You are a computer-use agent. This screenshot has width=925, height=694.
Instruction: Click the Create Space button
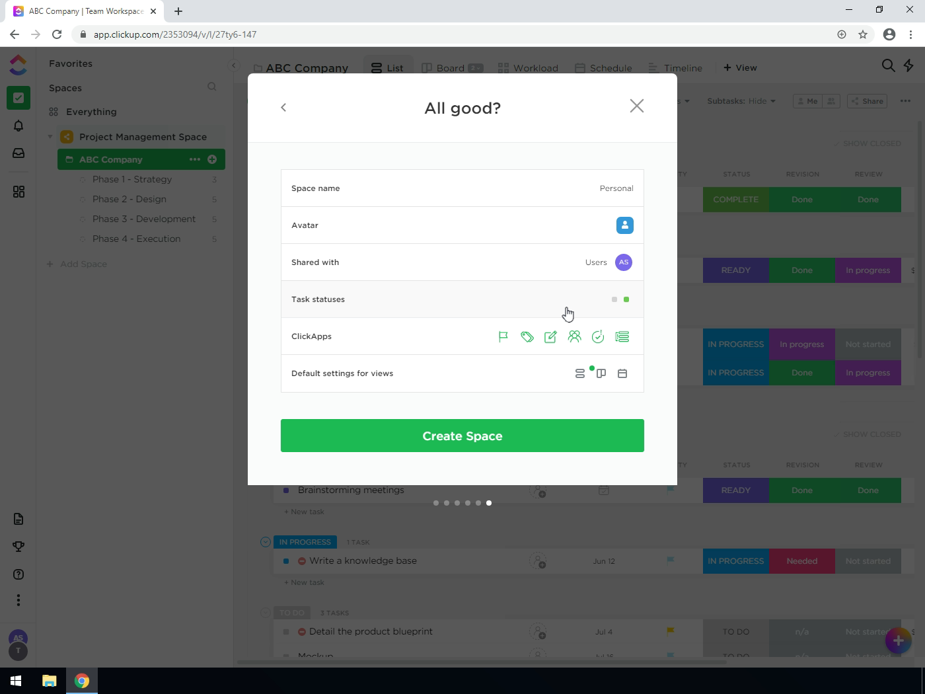(x=462, y=436)
